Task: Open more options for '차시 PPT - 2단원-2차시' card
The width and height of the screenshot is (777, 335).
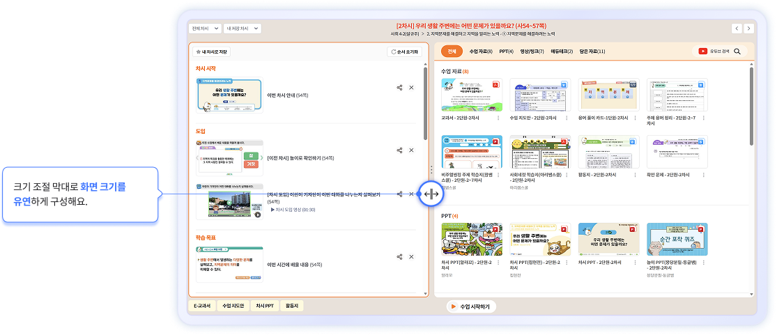Action: tap(636, 262)
